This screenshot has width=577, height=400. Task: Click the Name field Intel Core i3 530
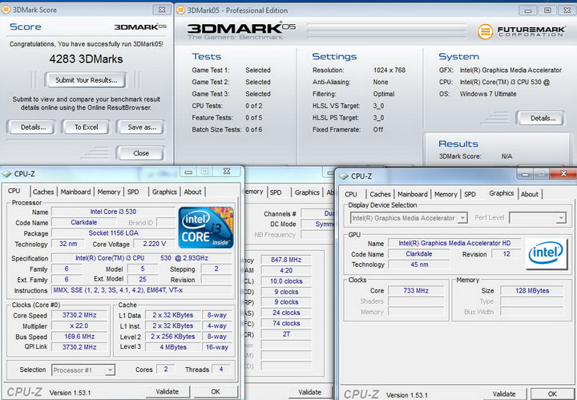[x=113, y=212]
